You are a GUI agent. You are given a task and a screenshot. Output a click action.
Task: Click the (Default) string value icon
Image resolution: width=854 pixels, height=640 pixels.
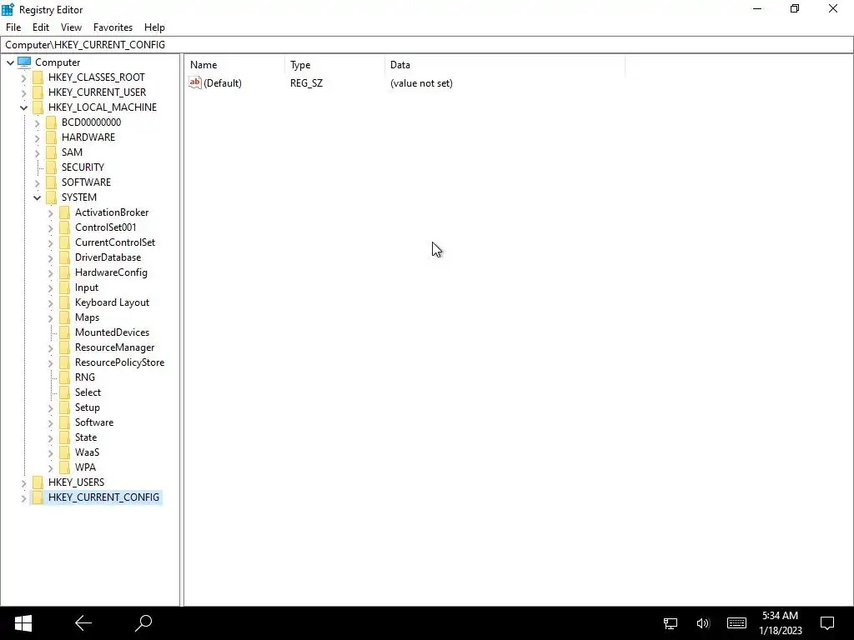tap(195, 82)
